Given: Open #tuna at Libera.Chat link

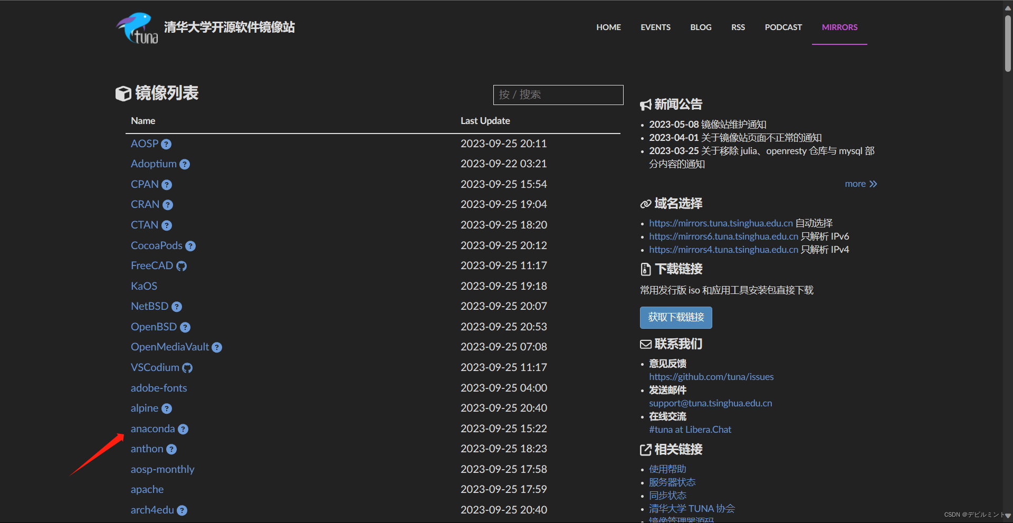Looking at the screenshot, I should [x=690, y=430].
